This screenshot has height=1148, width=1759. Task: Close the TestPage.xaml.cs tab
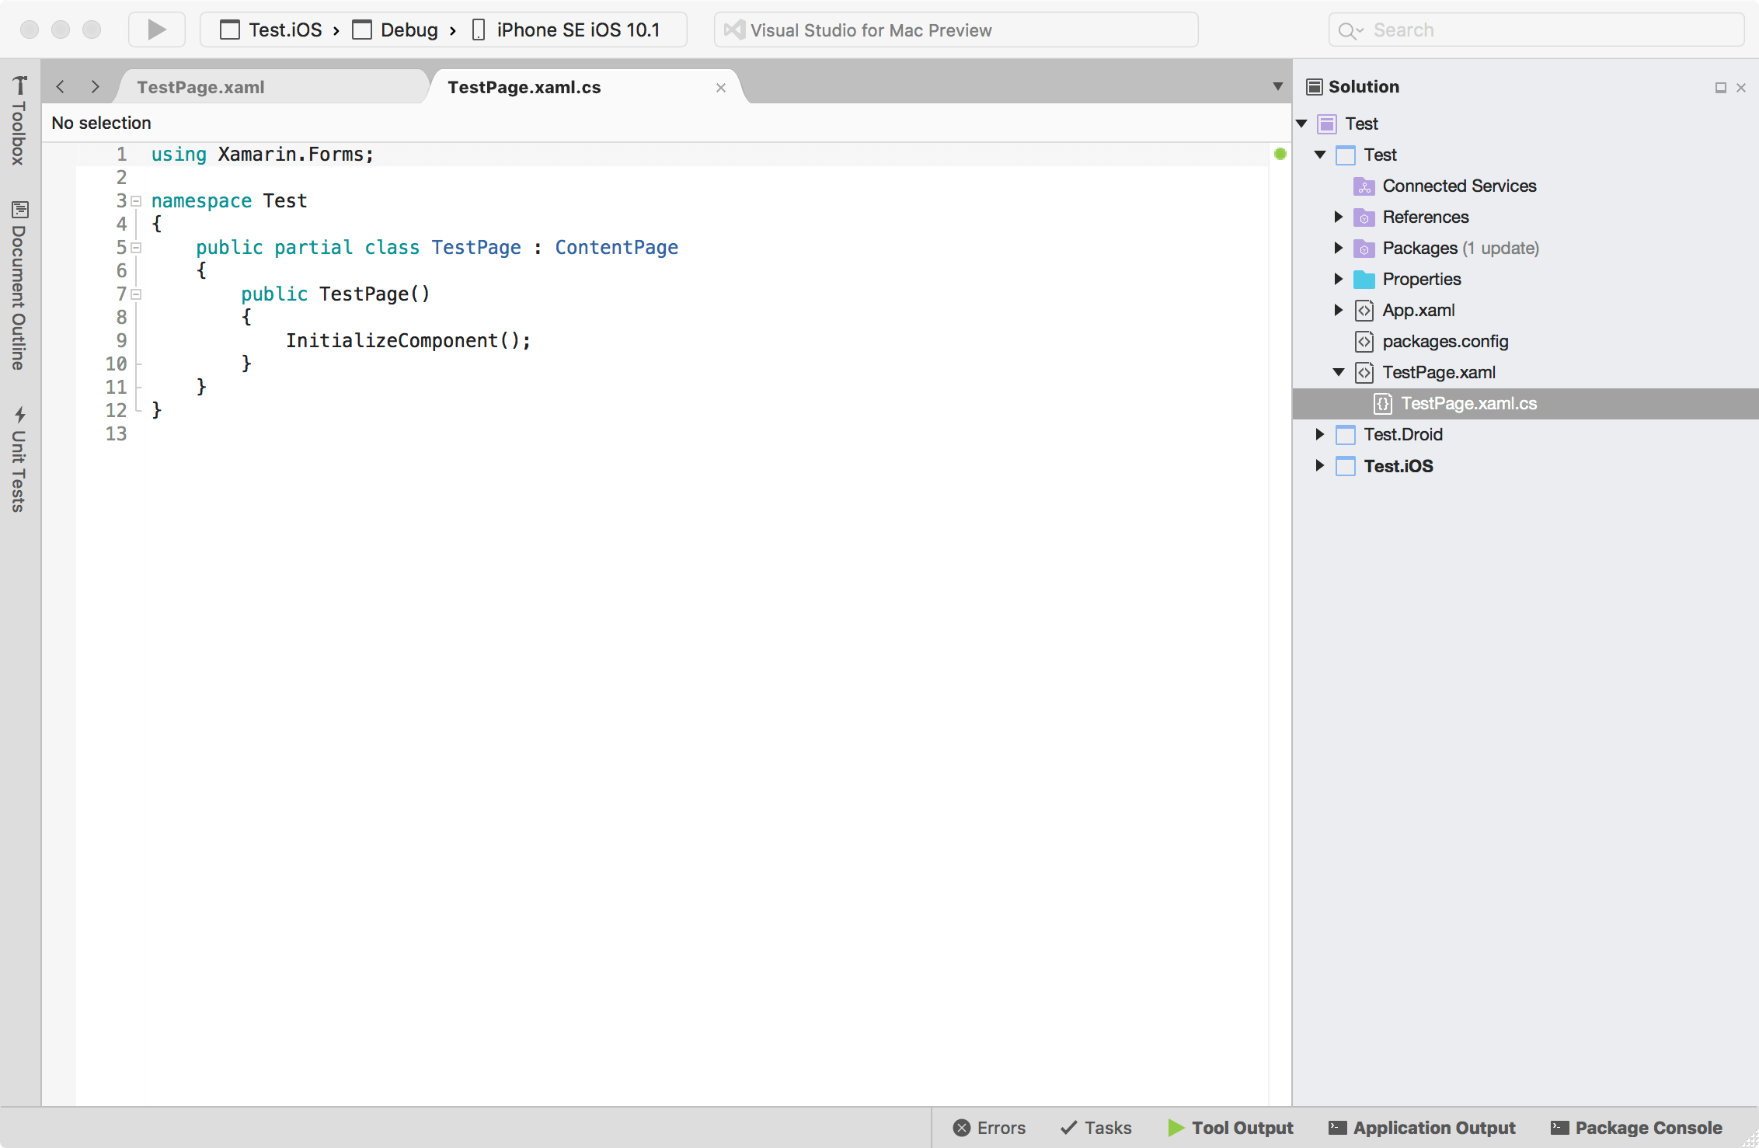[721, 88]
